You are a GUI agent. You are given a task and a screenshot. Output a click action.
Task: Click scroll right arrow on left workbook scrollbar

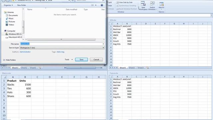(101, 68)
